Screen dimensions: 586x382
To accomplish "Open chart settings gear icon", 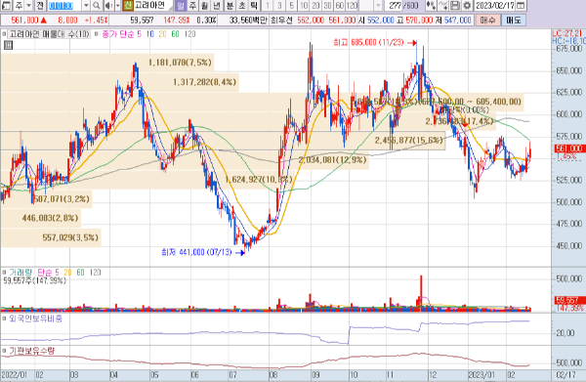I will point(467,6).
